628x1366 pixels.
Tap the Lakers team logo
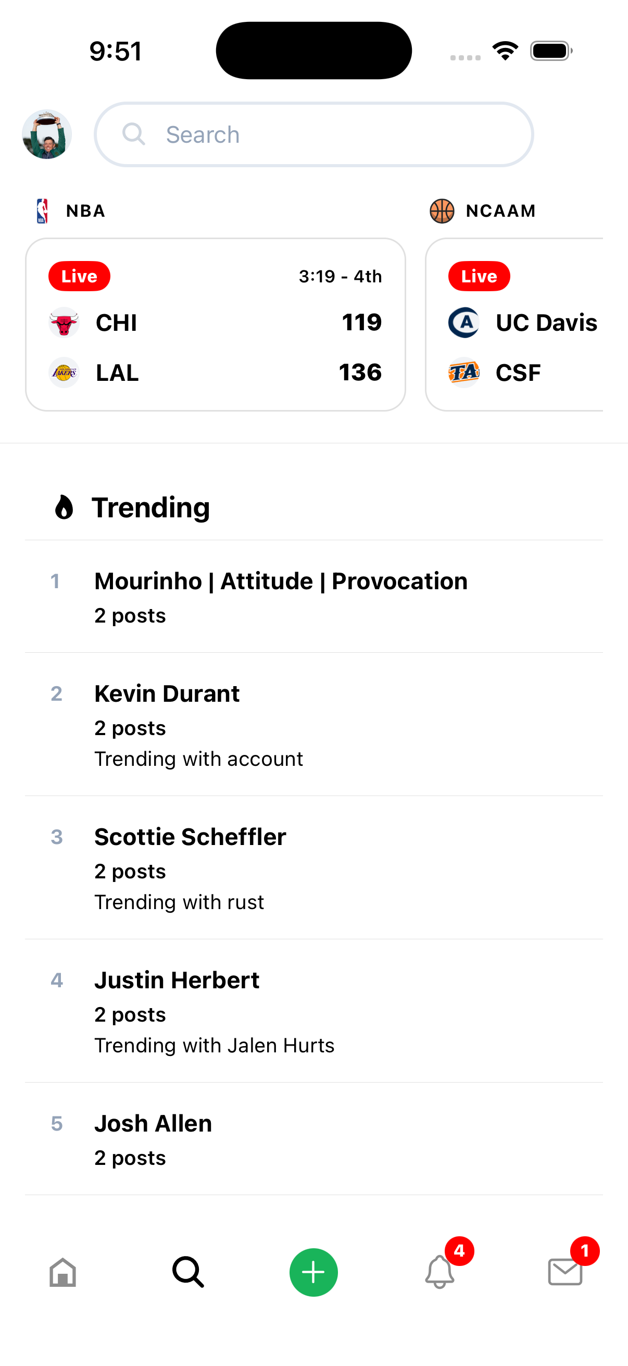pos(64,372)
